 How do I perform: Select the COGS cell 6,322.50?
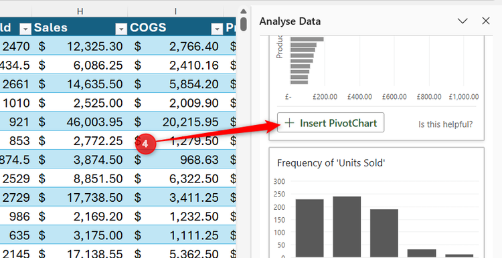[x=175, y=178]
